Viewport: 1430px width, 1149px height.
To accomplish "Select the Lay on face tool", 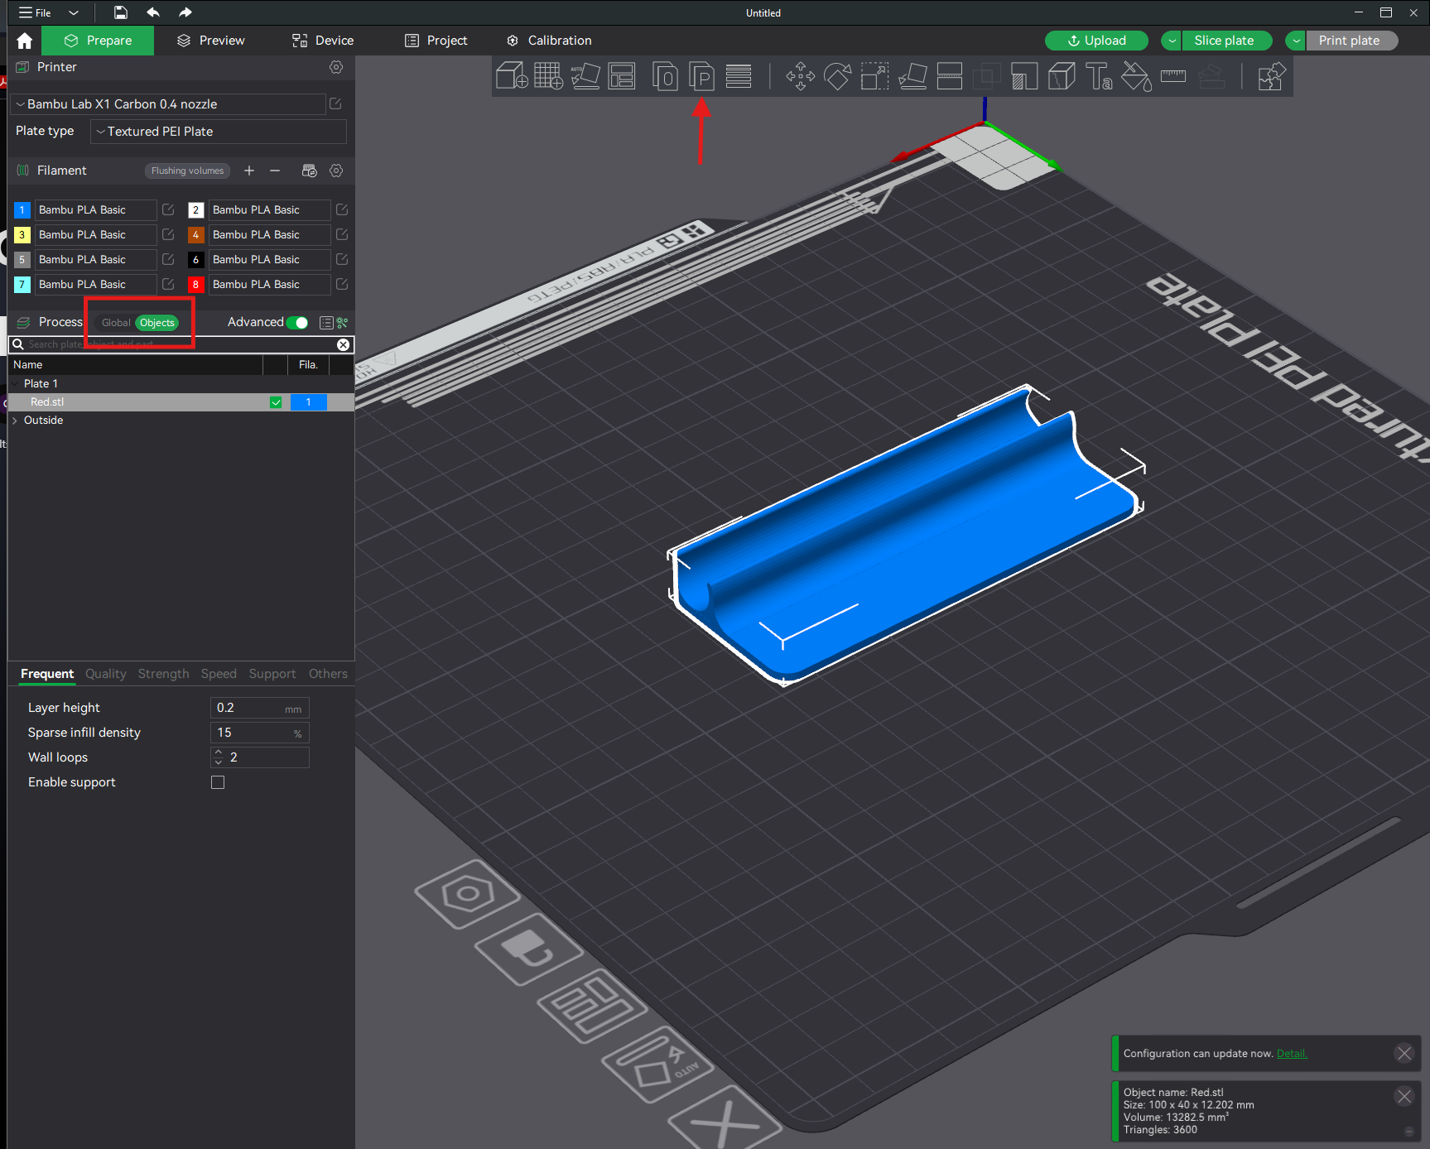I will click(x=912, y=76).
